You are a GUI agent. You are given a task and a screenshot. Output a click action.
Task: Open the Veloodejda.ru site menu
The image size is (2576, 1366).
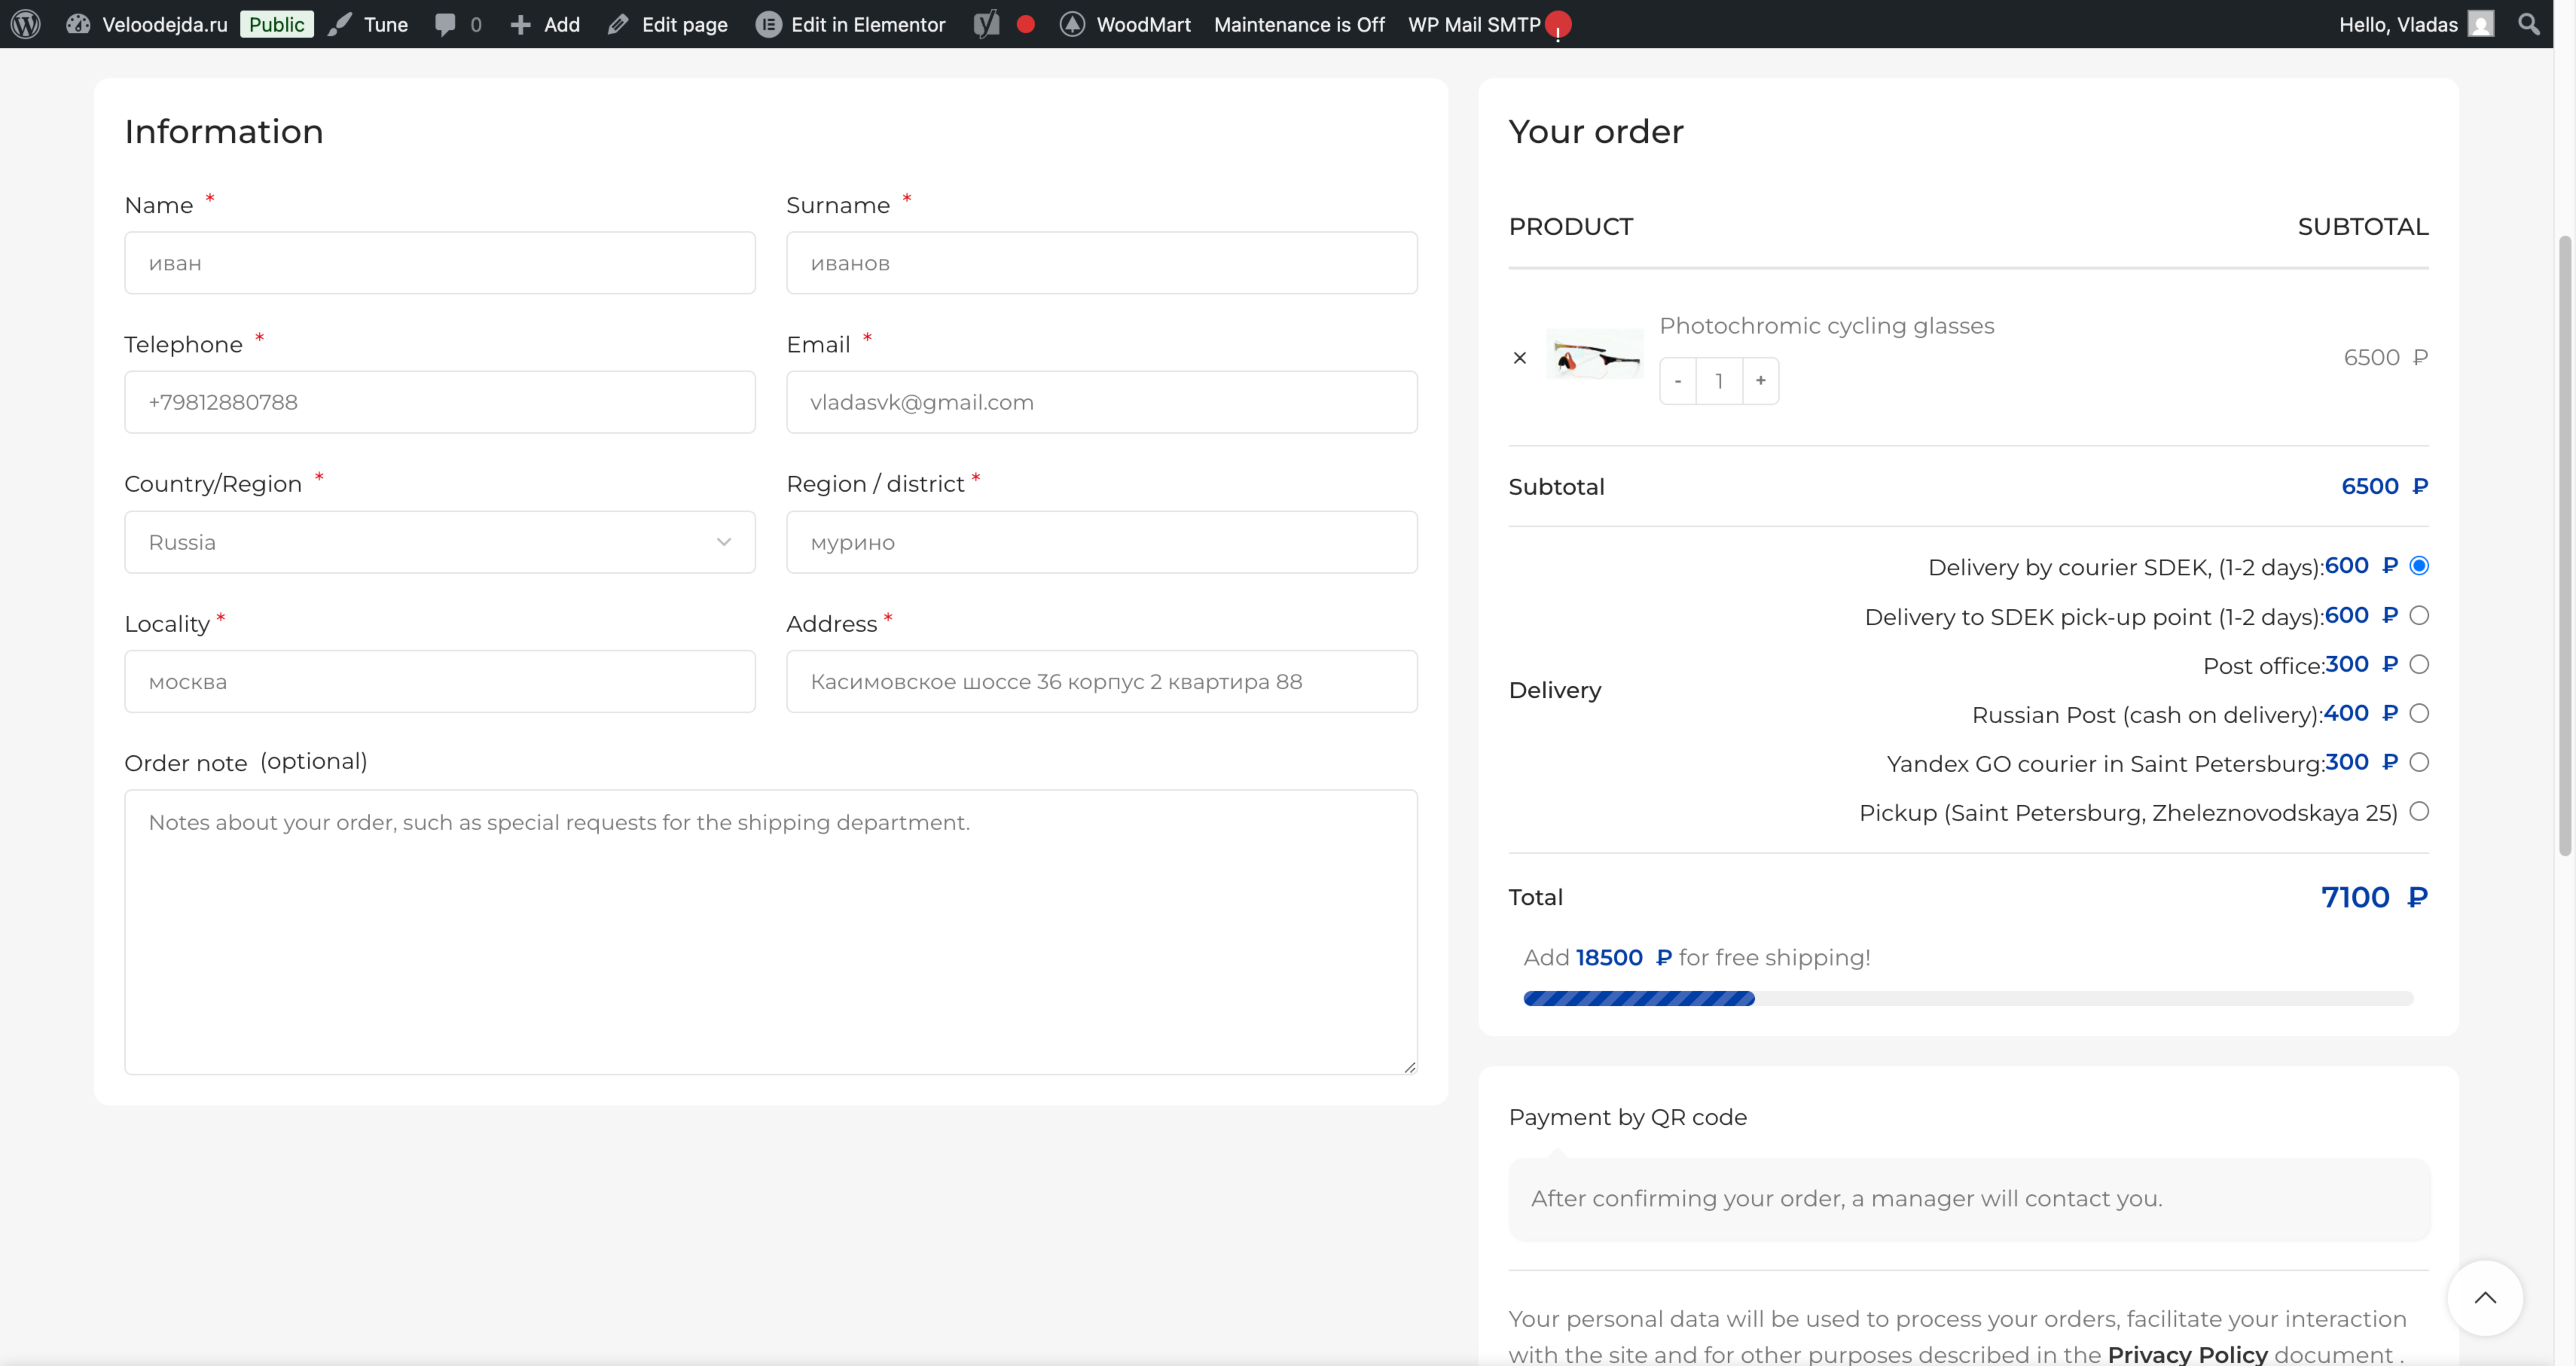point(165,24)
